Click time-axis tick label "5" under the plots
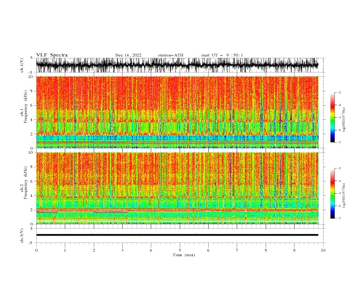This screenshot has height=281, width=364. 180,250
